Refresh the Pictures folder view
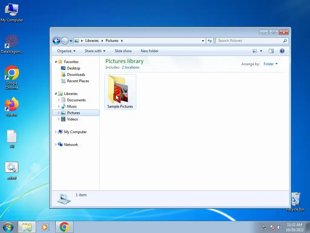 tap(210, 41)
